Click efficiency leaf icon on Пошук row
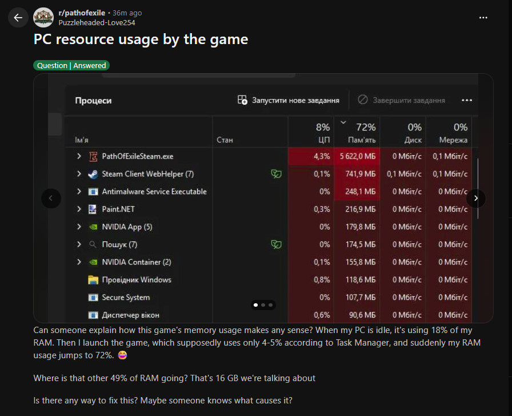512x416 pixels. coord(276,244)
